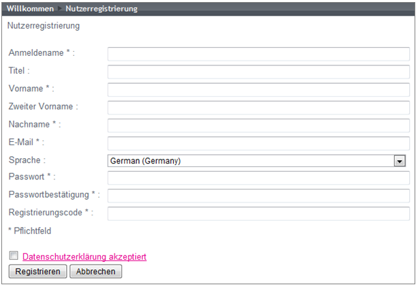
Task: Open the Sprache dropdown arrow
Action: pos(400,161)
